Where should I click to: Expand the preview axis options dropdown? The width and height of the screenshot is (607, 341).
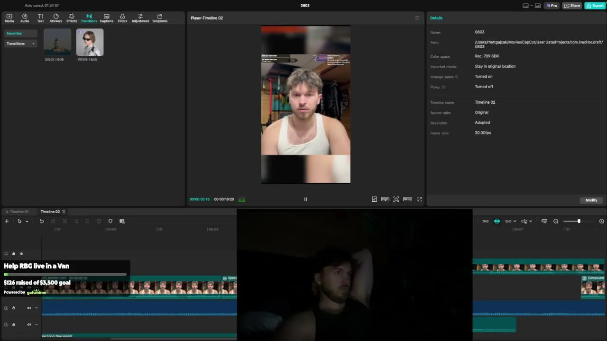click(x=530, y=221)
